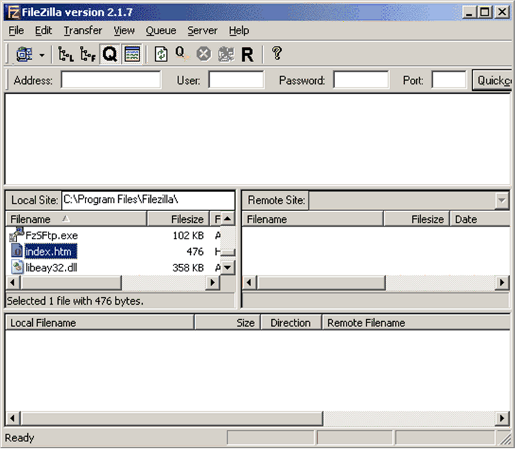
Task: Click the Local Filename queue column header
Action: pyautogui.click(x=100, y=323)
